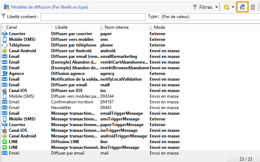The height and width of the screenshot is (162, 260).
Task: Expand the gear actions dropdown arrow
Action: 233,7
